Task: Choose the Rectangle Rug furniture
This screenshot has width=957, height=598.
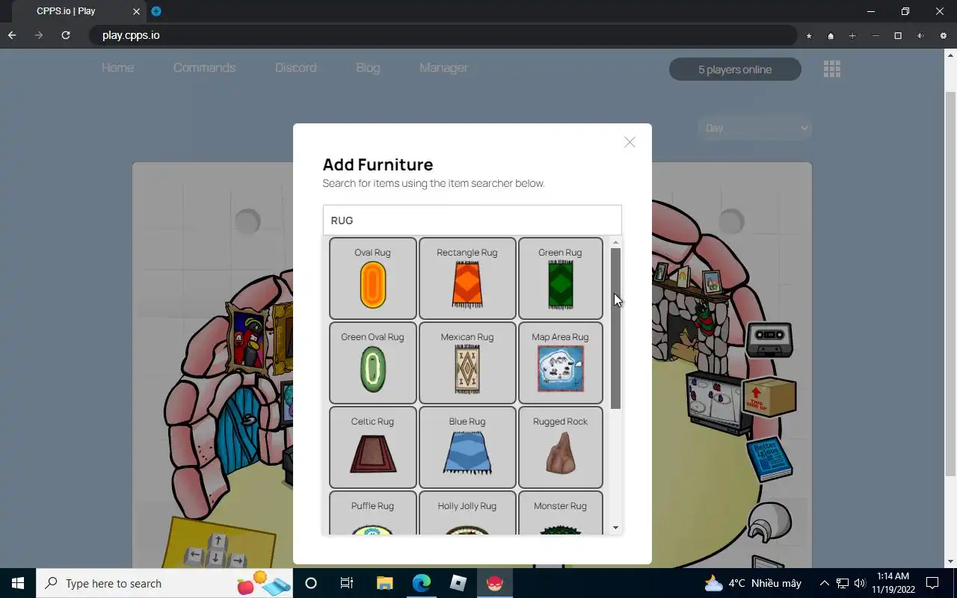Action: click(x=467, y=278)
